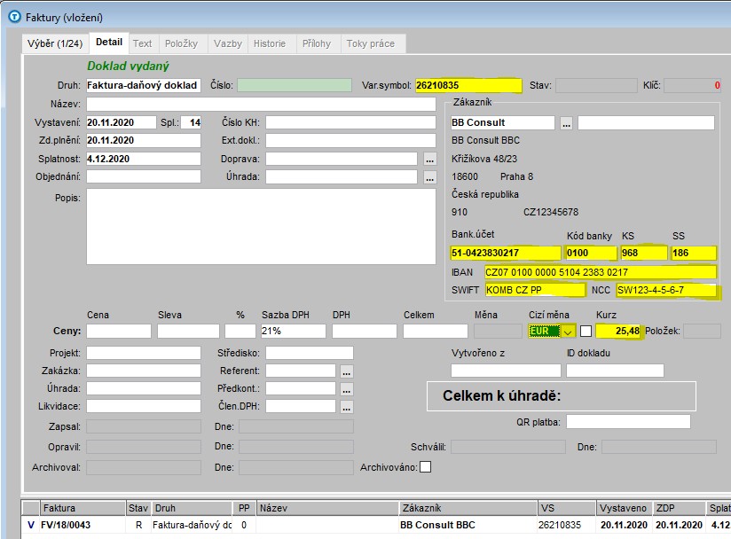Open the customer lookup button beside BB Consult
Screen dimensions: 731x539
point(566,123)
